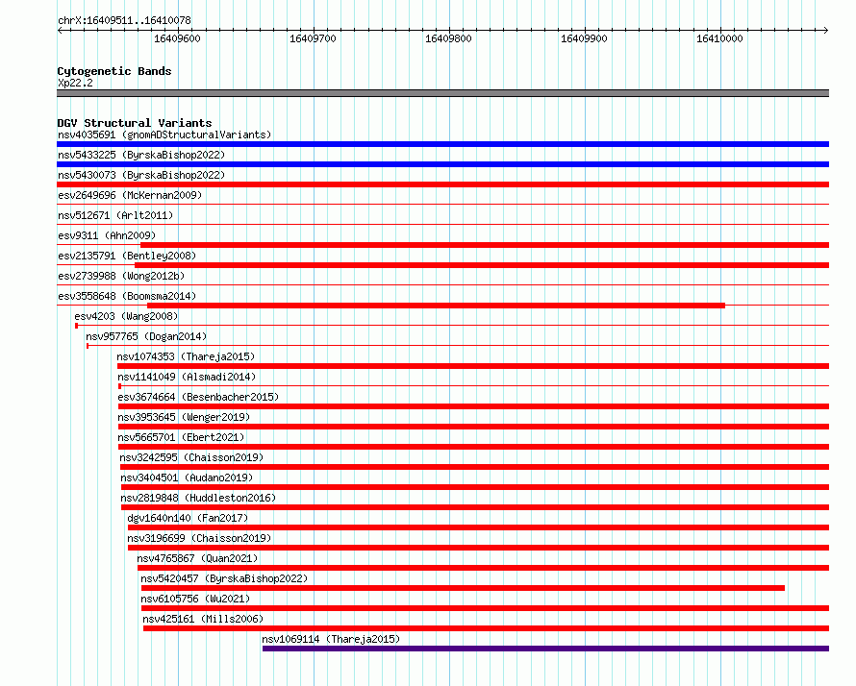
Task: Click the chrX:16409511..16410078 region label
Action: 124,20
